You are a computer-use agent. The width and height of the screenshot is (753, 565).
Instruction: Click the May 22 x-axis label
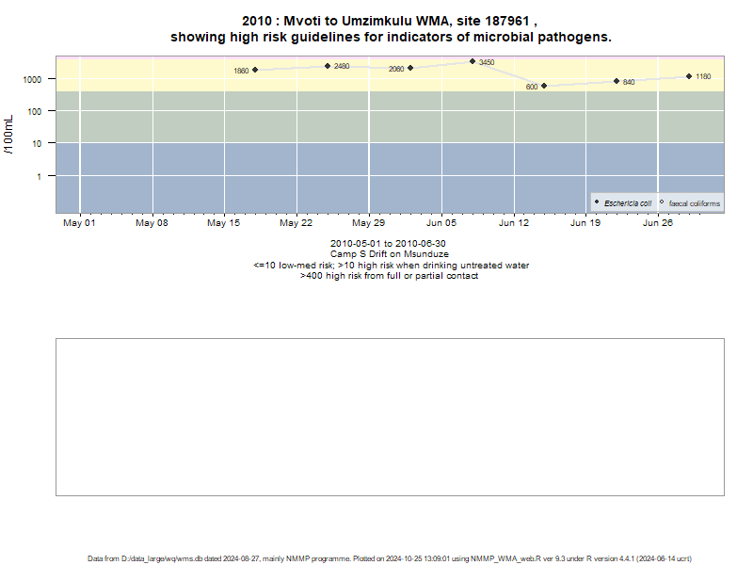[296, 223]
